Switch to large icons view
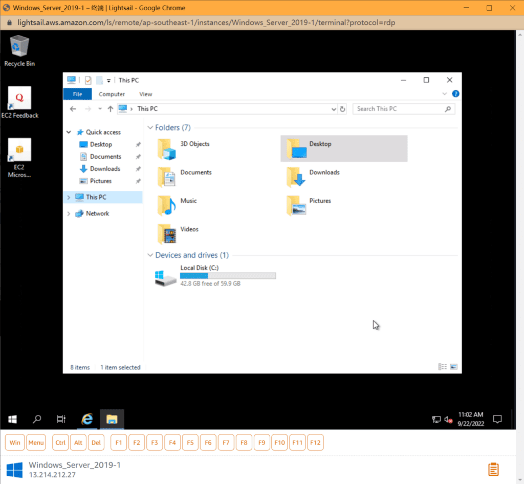 tap(453, 367)
